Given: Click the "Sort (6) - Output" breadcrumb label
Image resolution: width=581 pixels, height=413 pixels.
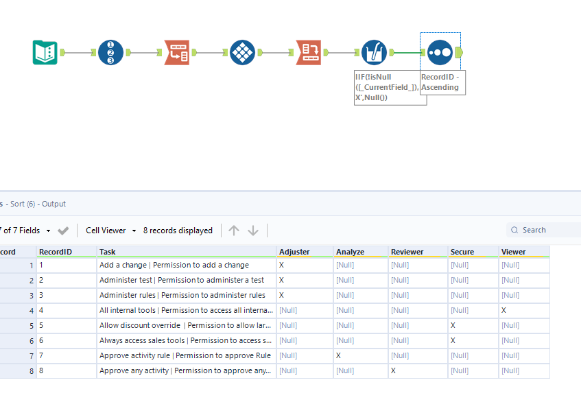Looking at the screenshot, I should tap(33, 204).
